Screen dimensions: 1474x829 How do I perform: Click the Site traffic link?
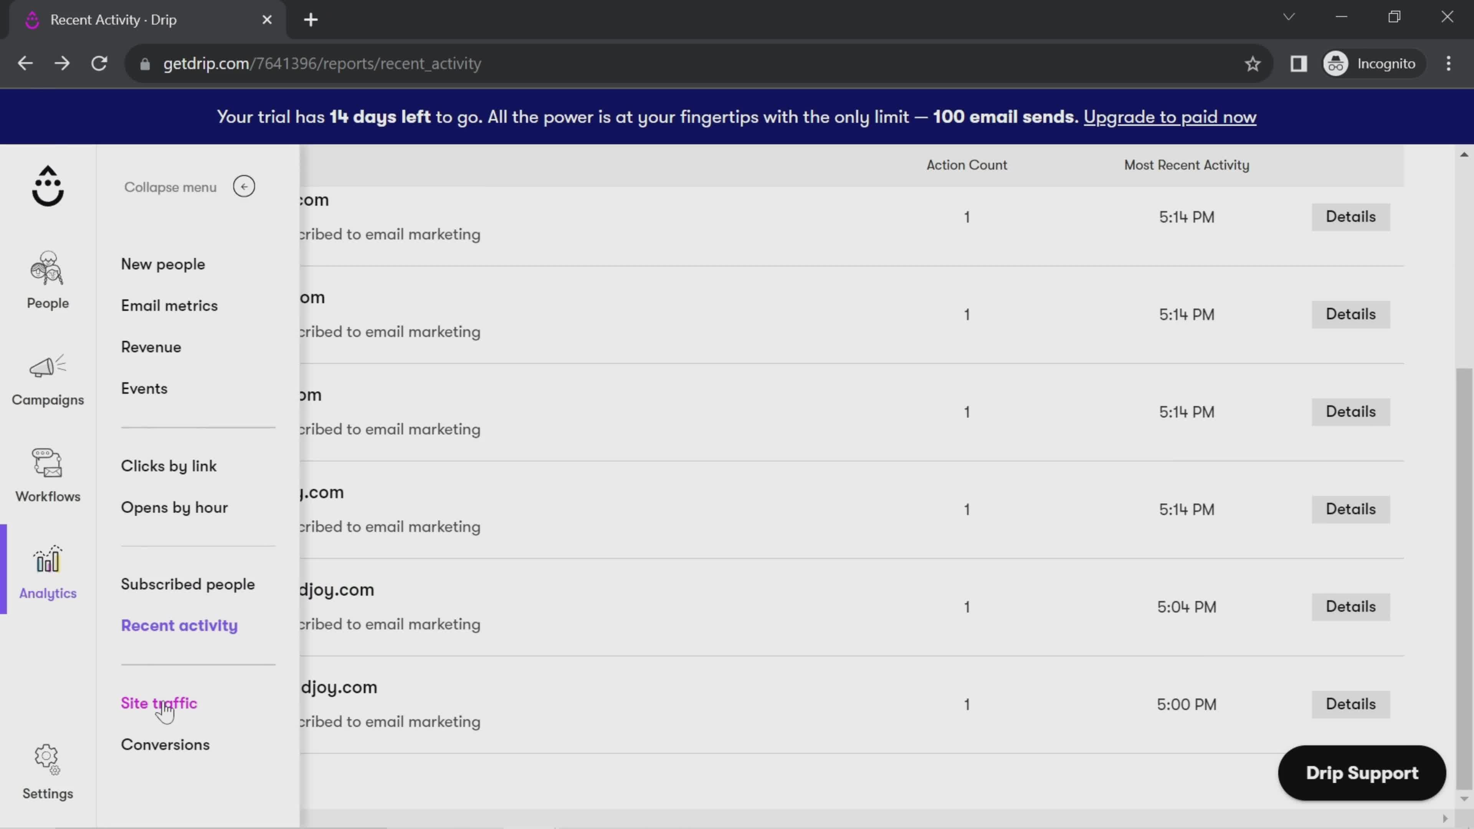tap(159, 702)
